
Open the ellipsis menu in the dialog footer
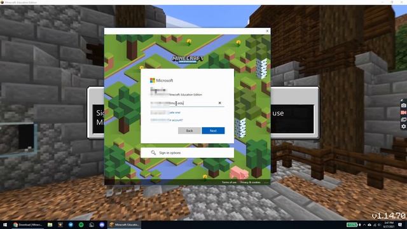[266, 183]
